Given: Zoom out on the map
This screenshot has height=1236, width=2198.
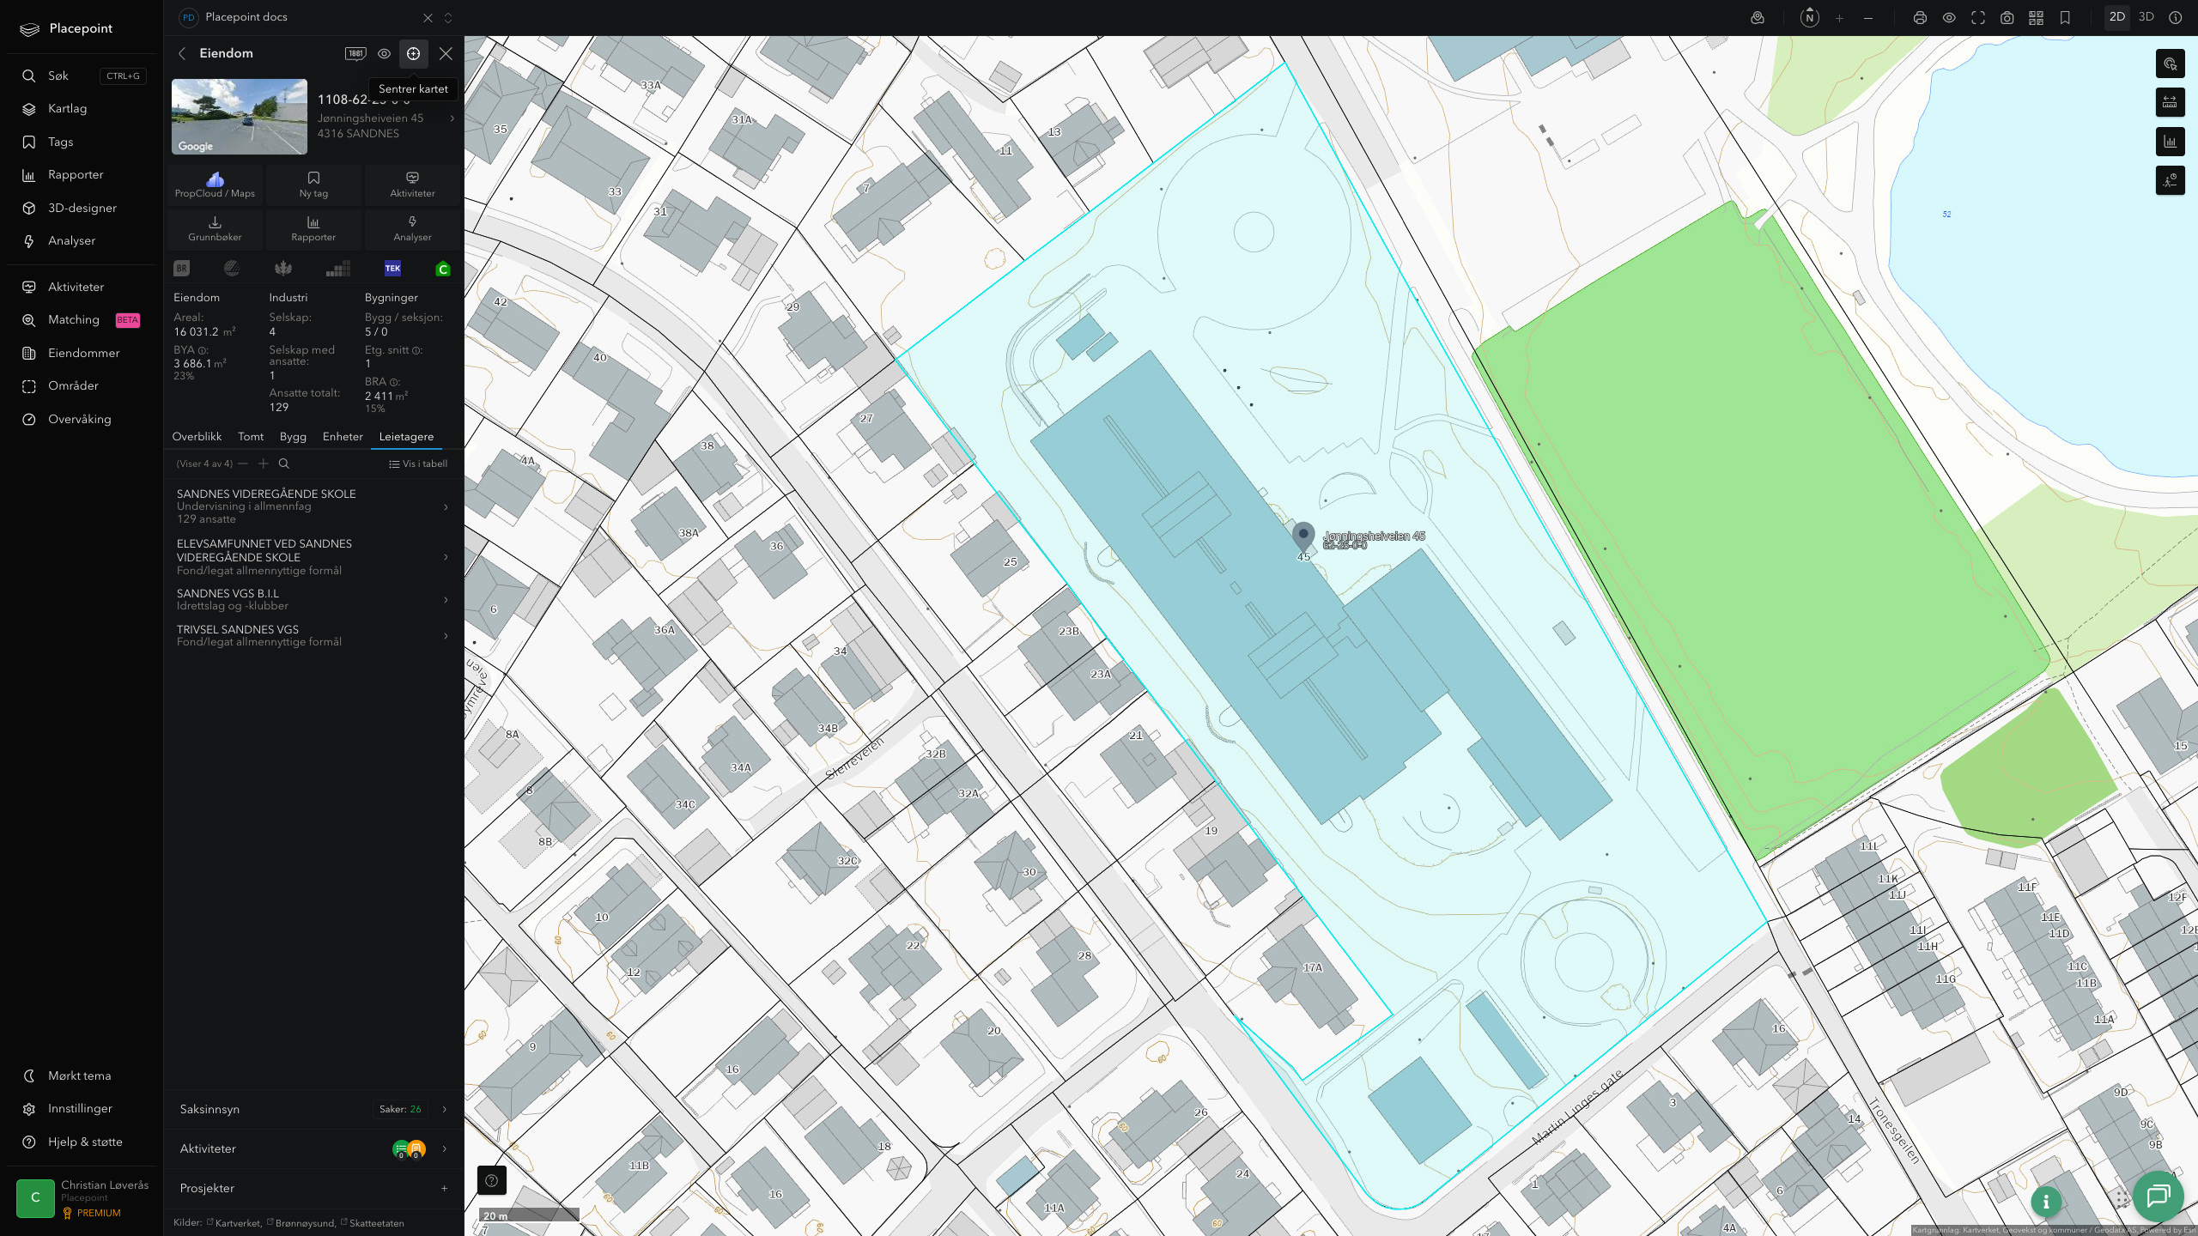Looking at the screenshot, I should coord(1868,17).
